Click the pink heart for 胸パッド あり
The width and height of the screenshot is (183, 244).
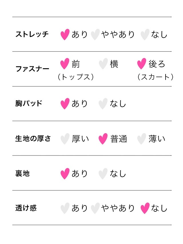tap(65, 104)
